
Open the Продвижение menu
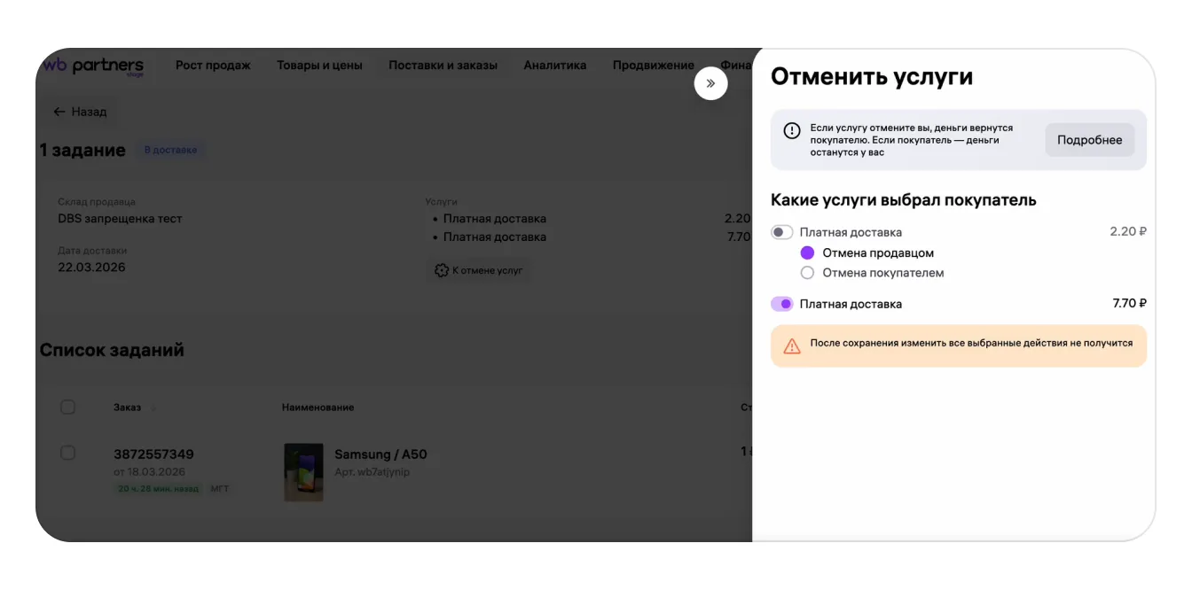tap(654, 65)
